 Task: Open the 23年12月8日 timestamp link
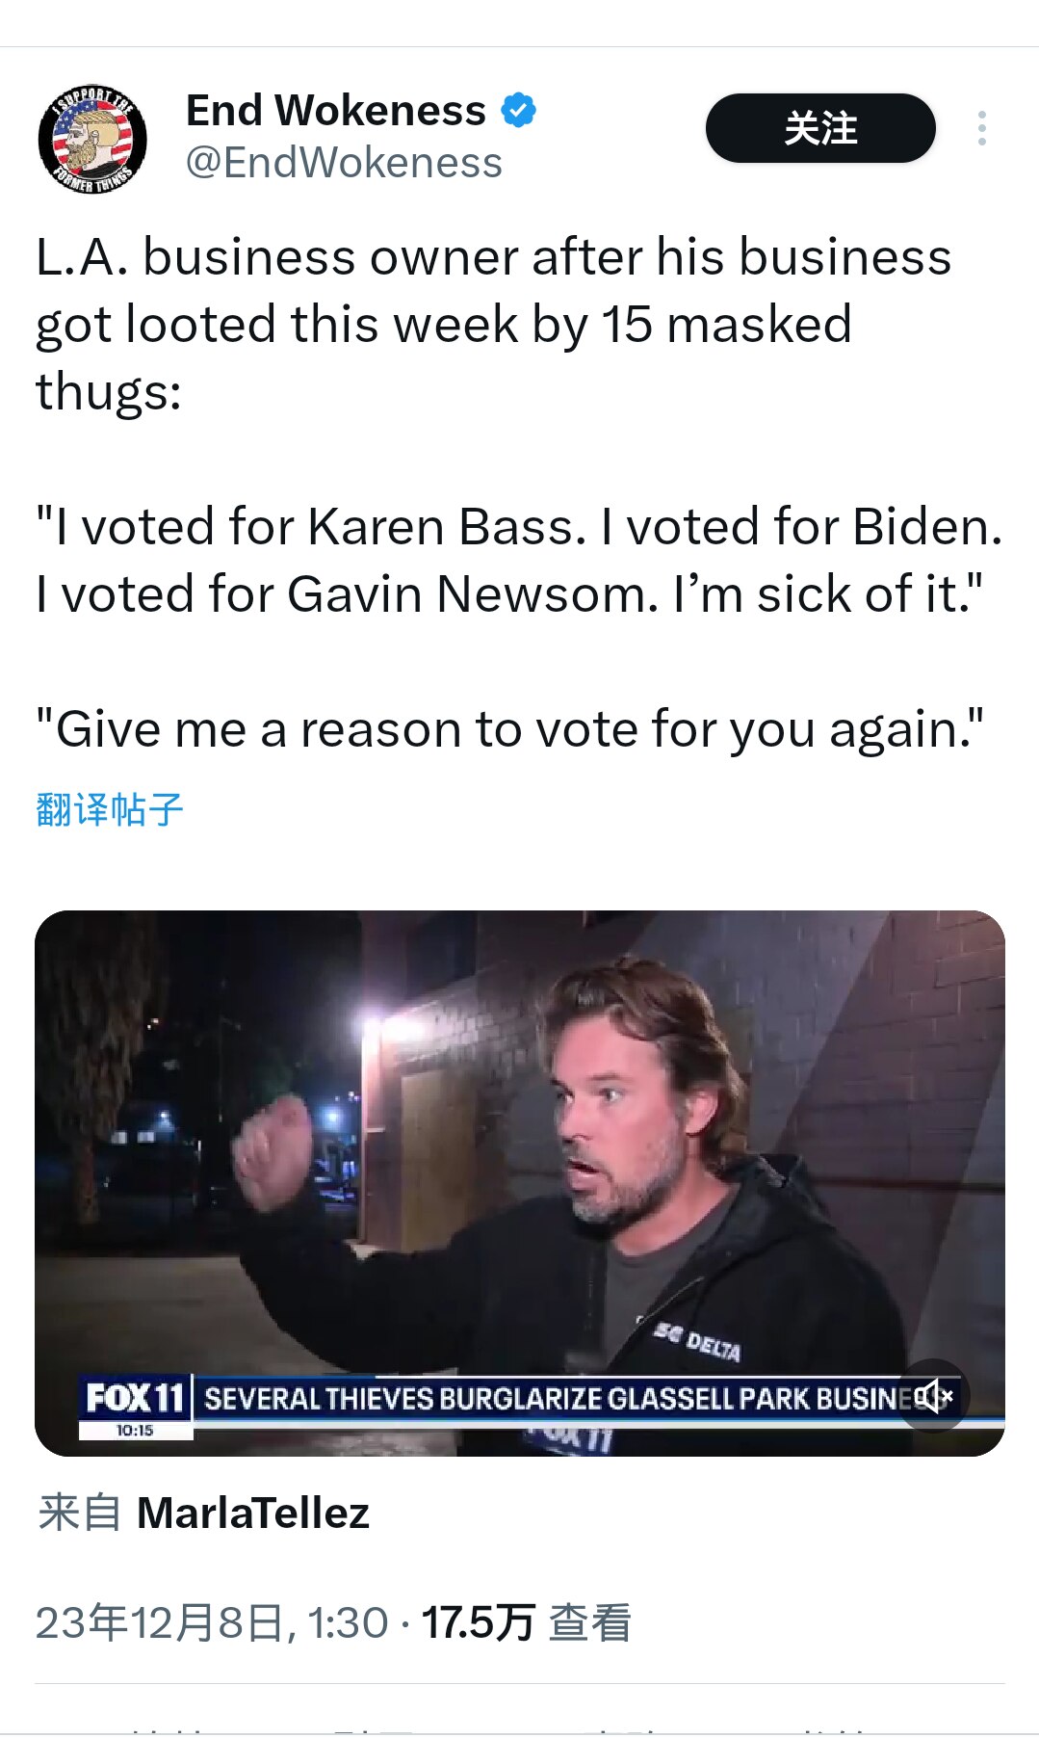pos(212,1622)
